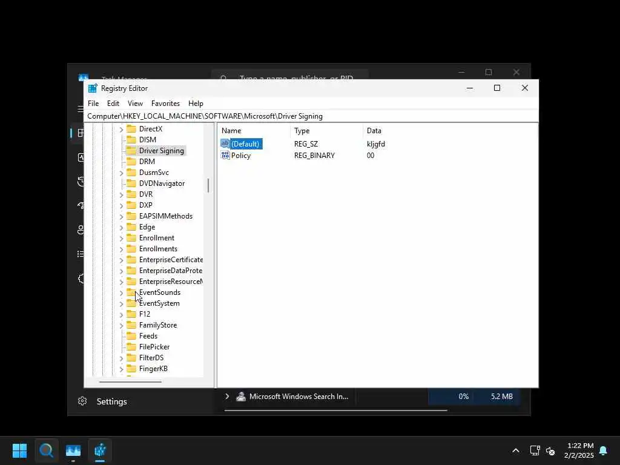Open the Windows Start menu

(19, 450)
